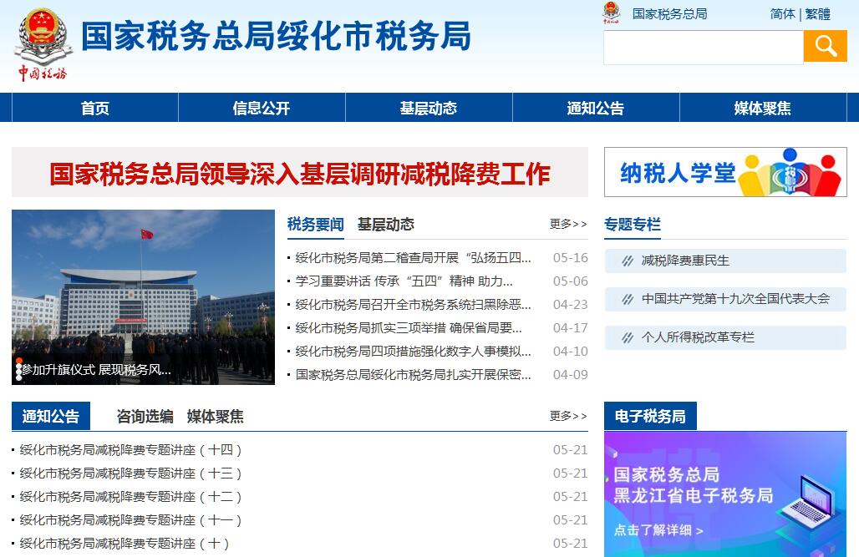Expand 更多 in the 税务要闻 section
The image size is (859, 557).
[568, 224]
